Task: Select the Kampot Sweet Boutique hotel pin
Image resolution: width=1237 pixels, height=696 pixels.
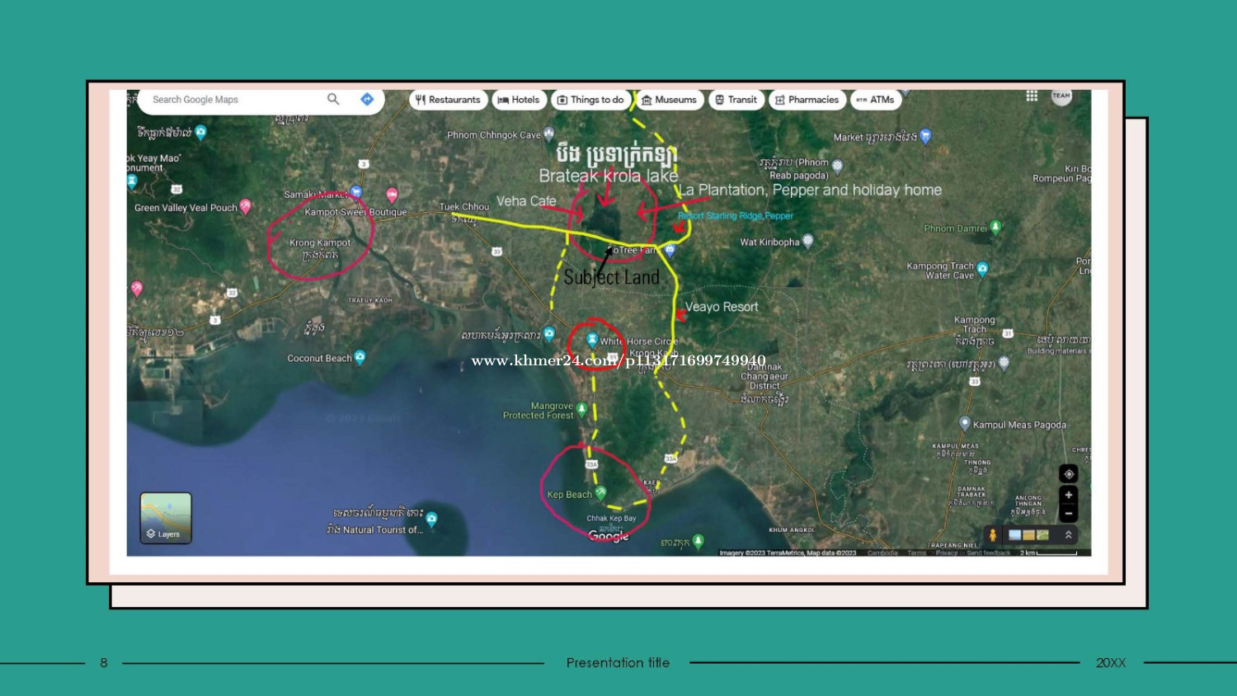Action: (x=392, y=195)
